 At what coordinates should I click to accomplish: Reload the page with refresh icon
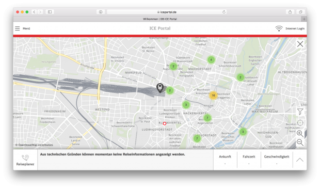tap(224, 12)
